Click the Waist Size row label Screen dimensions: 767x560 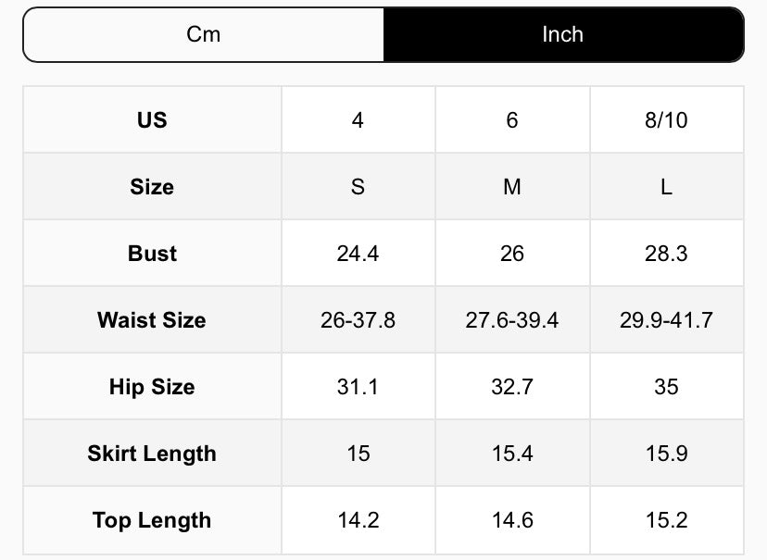tap(152, 320)
